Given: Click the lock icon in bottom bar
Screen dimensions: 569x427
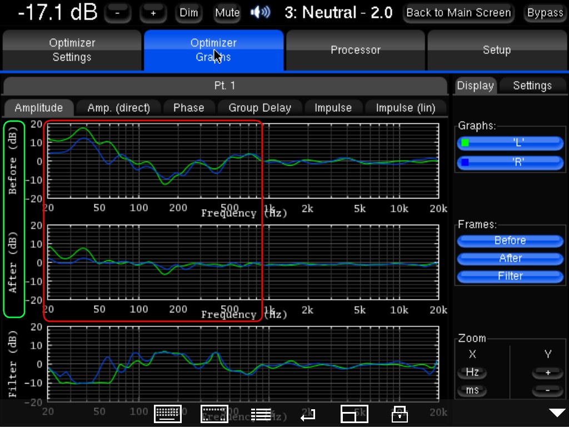Looking at the screenshot, I should coord(400,414).
